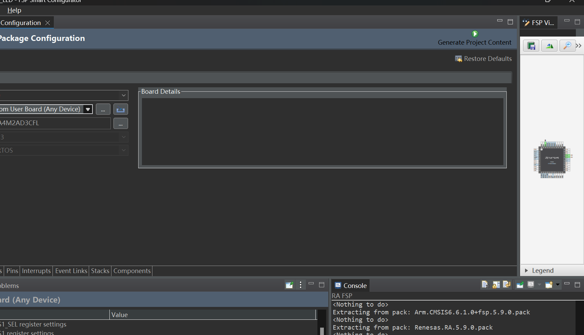This screenshot has height=335, width=584.
Task: Open the Custom User Board dropdown
Action: pos(88,109)
